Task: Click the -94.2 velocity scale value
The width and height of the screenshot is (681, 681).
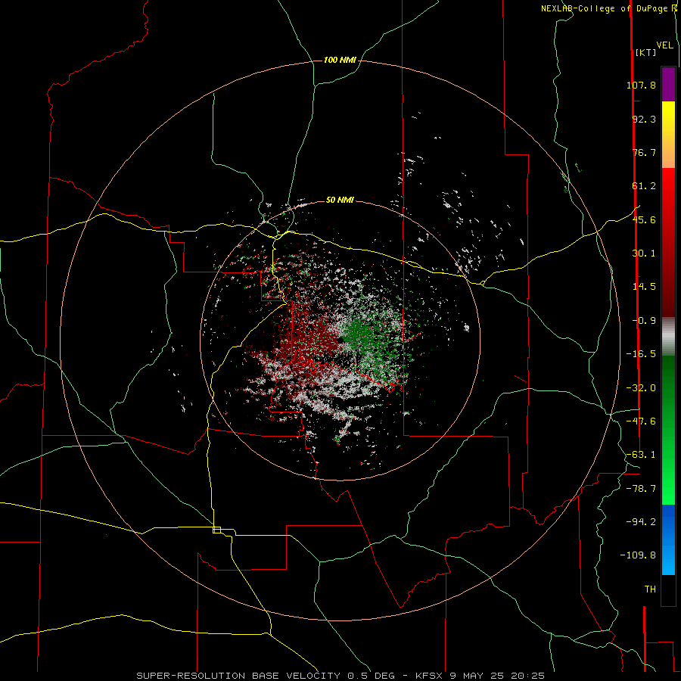Action: 641,521
